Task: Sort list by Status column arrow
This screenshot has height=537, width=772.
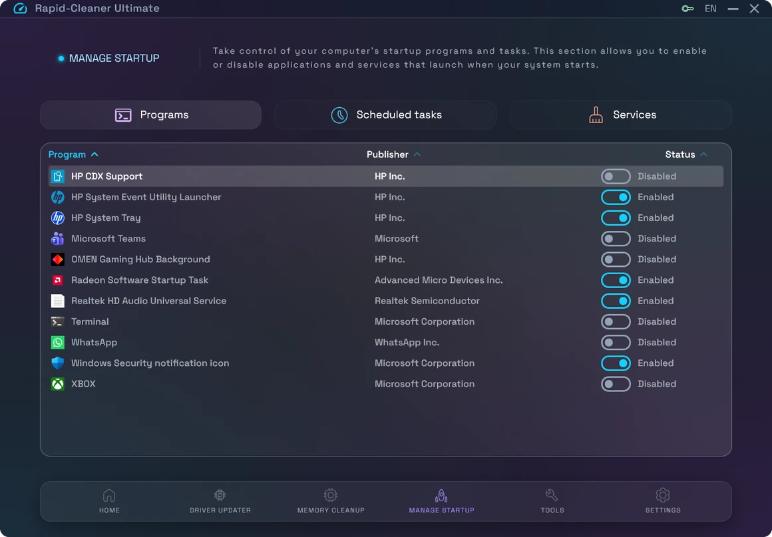Action: point(703,154)
